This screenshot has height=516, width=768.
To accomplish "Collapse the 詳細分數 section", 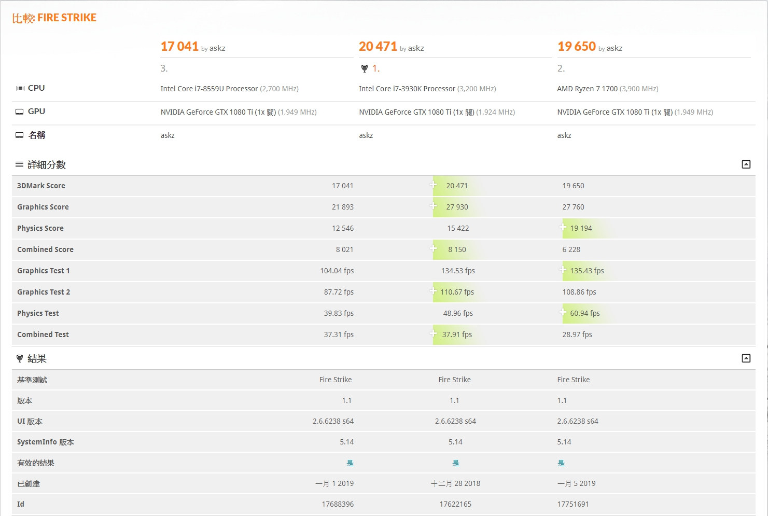I will pyautogui.click(x=746, y=164).
